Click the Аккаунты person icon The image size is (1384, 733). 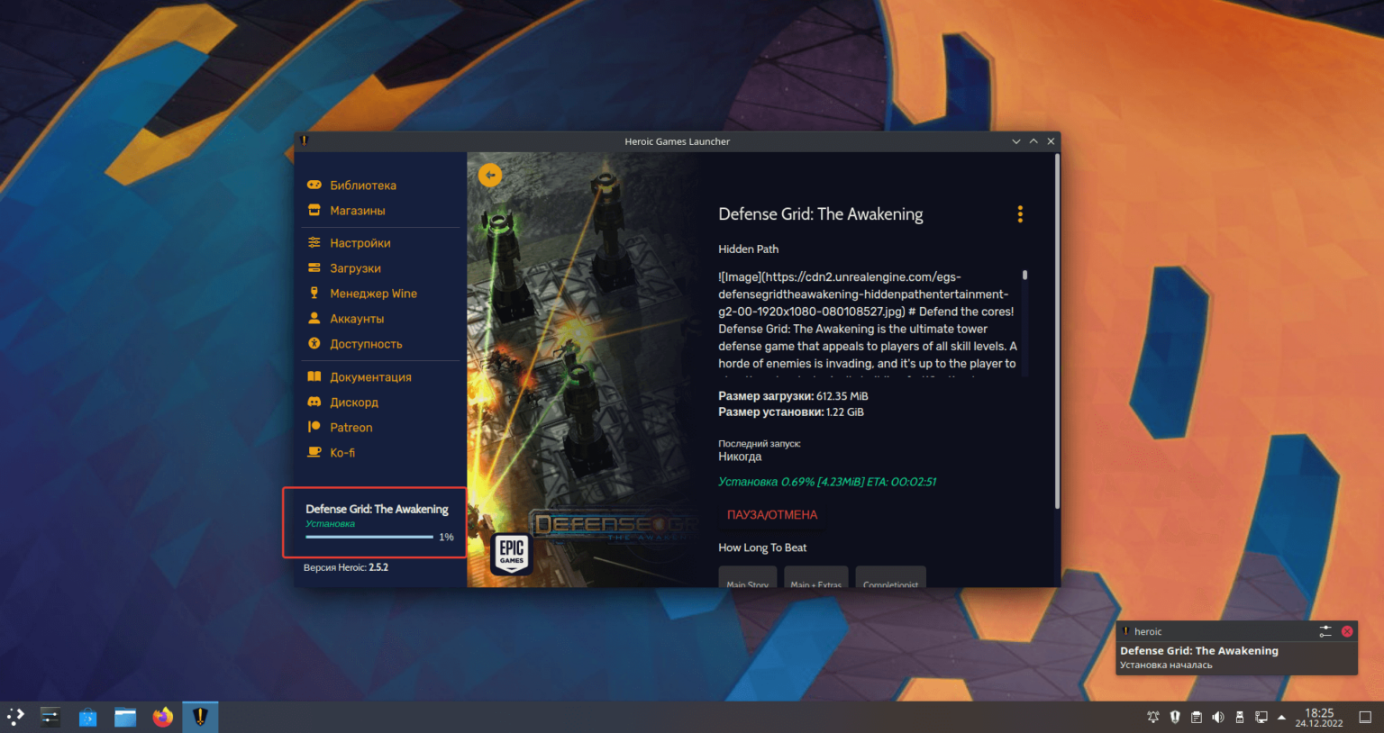[x=314, y=319]
